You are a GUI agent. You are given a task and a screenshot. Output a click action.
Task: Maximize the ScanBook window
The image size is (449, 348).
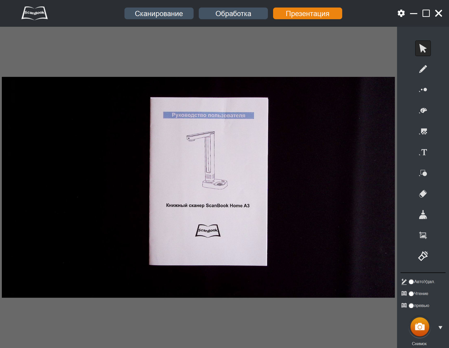tap(426, 13)
